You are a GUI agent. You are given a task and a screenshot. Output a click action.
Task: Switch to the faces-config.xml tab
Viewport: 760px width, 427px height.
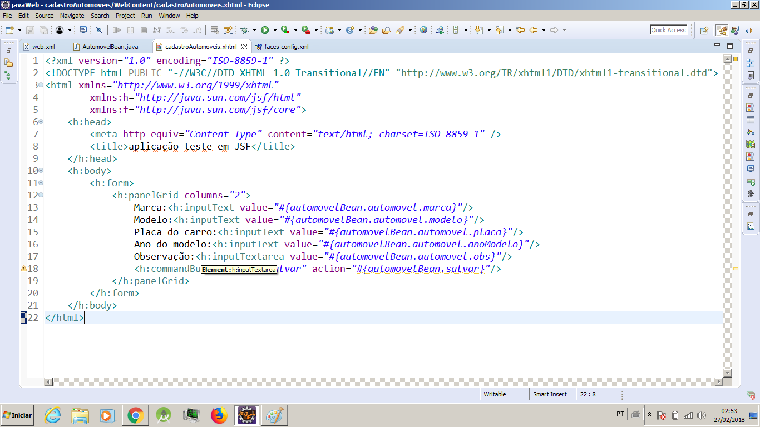(x=286, y=47)
